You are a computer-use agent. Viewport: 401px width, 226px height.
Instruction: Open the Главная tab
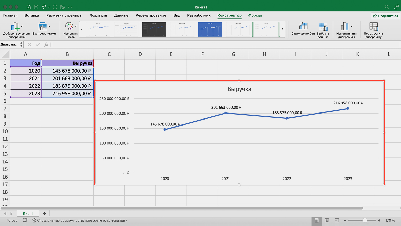pos(10,15)
